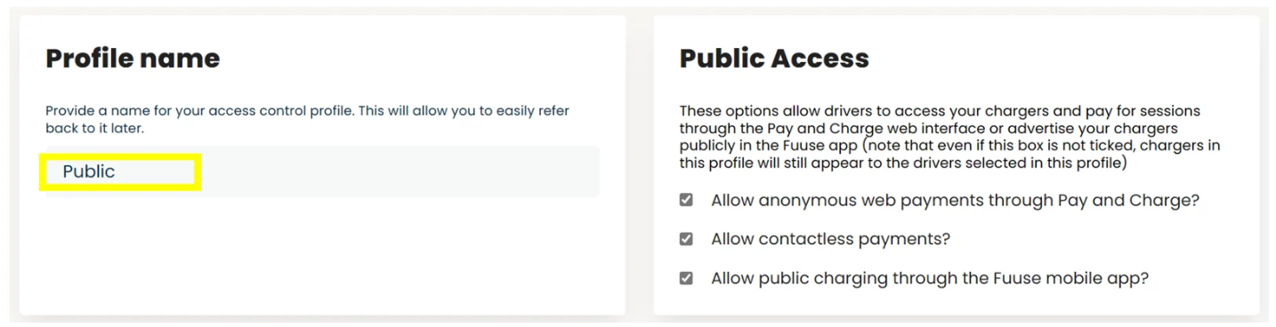Click the "Provide a name for your access control profile" description
Viewport: 1276px width, 327px height.
pos(307,119)
